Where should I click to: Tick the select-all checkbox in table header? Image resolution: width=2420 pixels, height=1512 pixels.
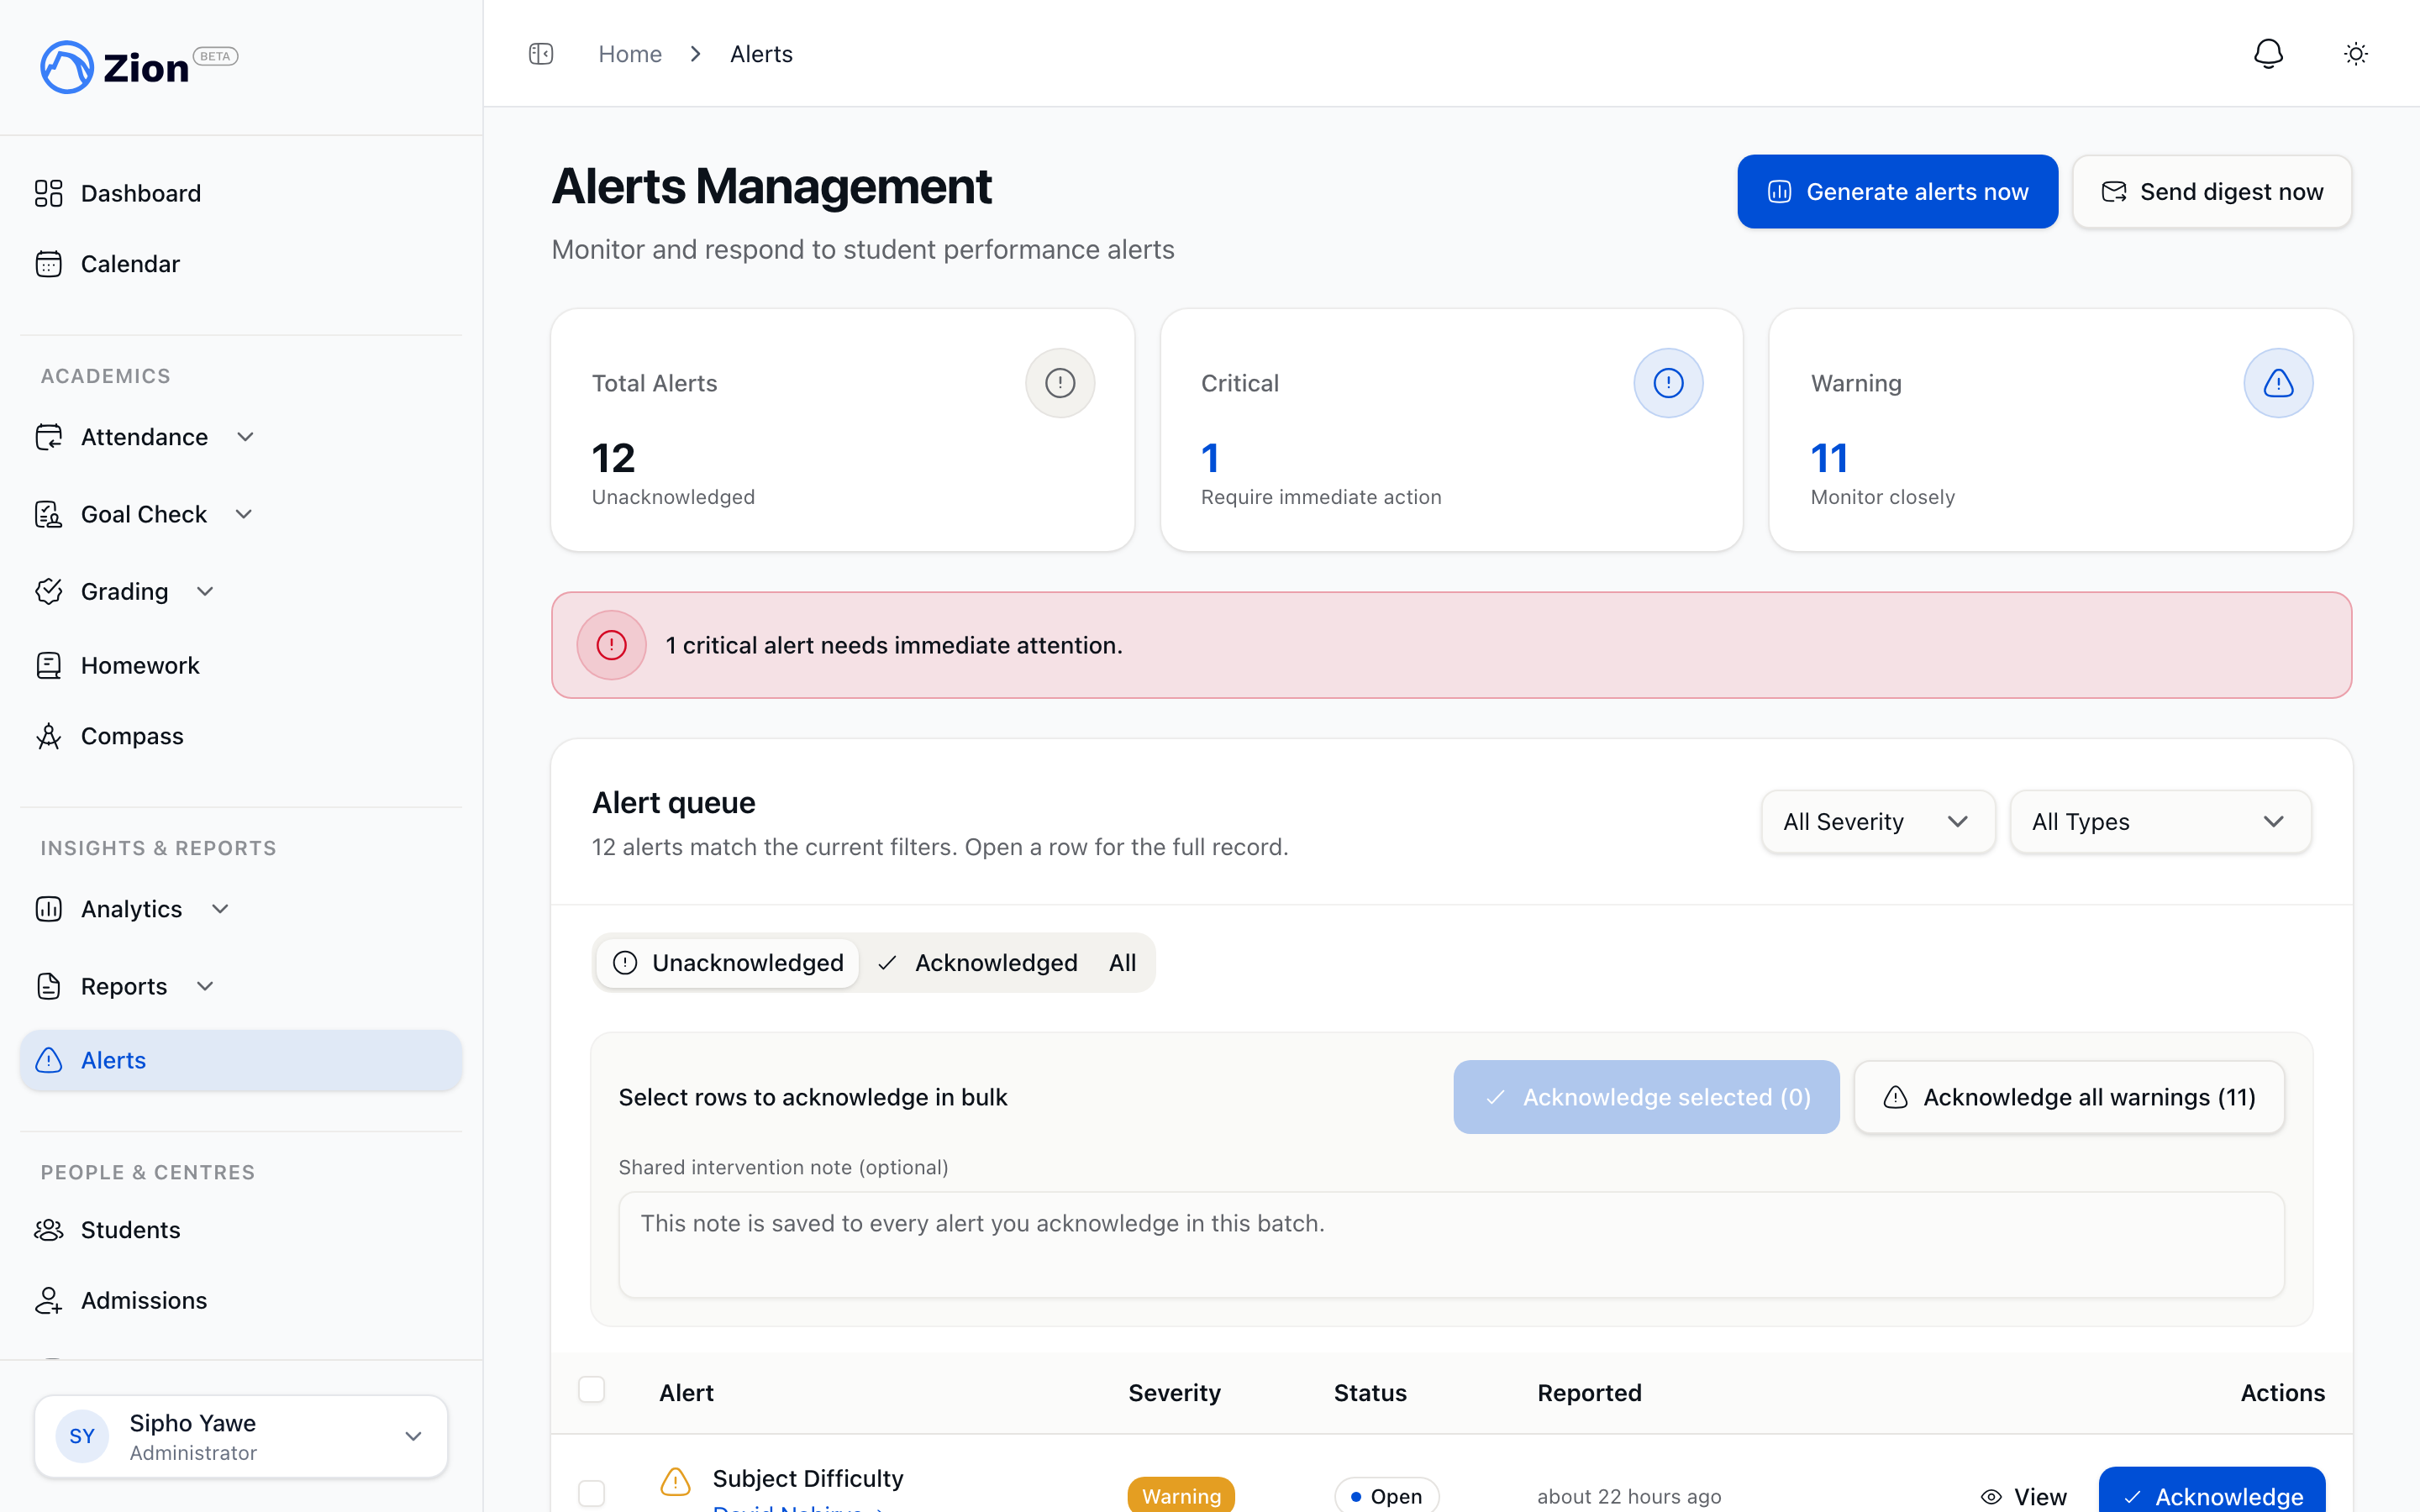592,1390
